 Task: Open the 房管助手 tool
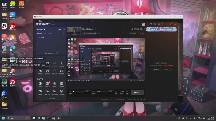(48, 92)
